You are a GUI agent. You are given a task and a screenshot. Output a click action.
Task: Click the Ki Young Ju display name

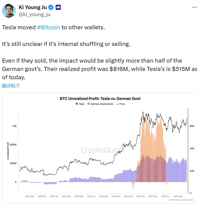(33, 7)
